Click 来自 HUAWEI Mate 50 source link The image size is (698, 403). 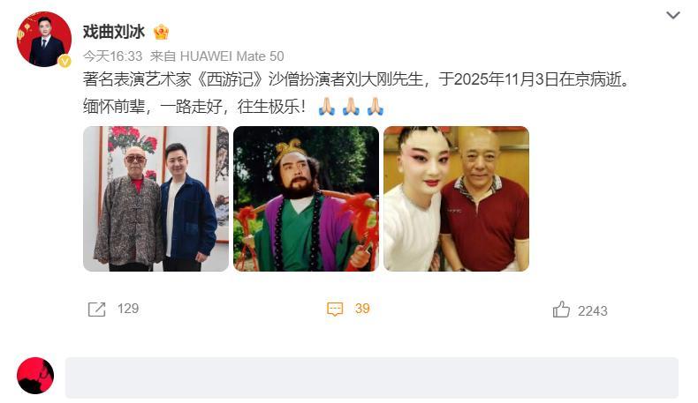[x=216, y=56]
